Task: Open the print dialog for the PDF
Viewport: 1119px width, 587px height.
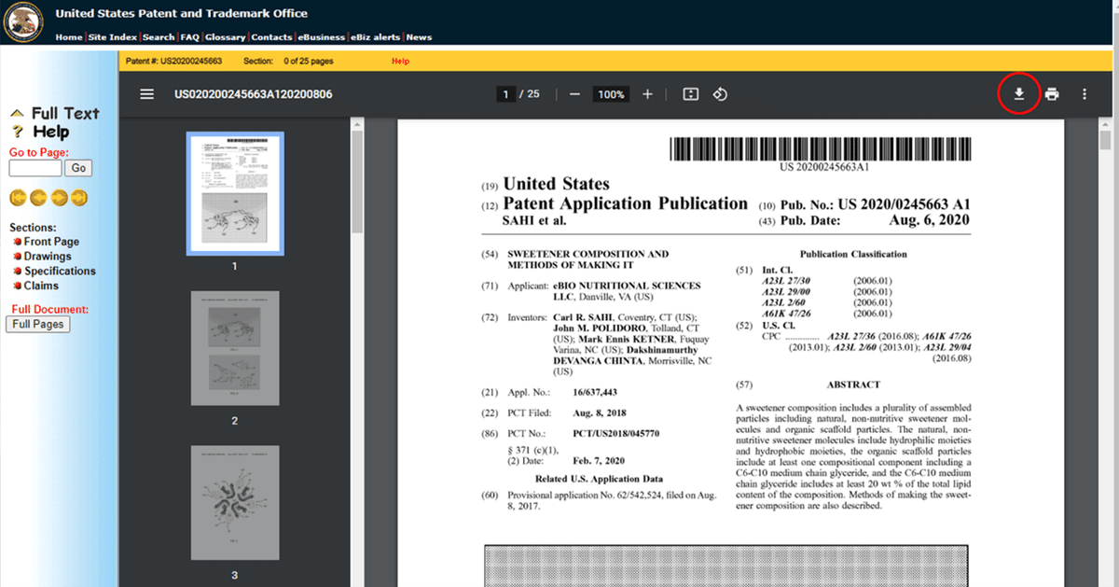Action: [1052, 93]
